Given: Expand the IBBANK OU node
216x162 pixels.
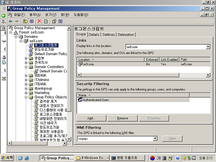Looking at the screenshot, I should point(26,76).
